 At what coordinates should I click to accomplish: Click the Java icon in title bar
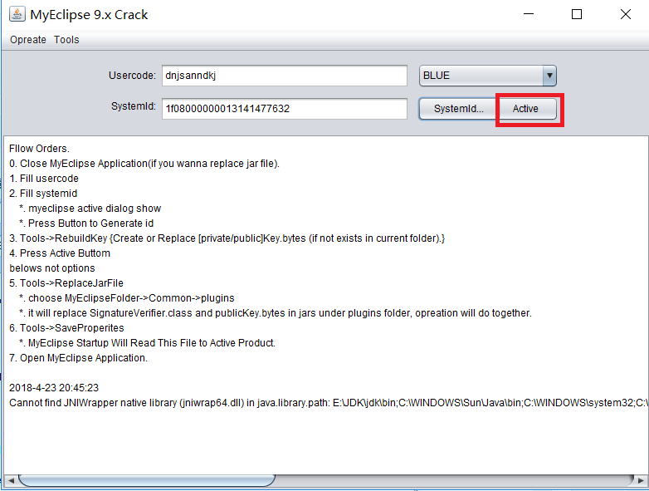pos(17,14)
